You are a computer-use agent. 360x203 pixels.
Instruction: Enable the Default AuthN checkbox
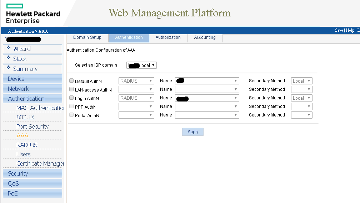coord(71,81)
